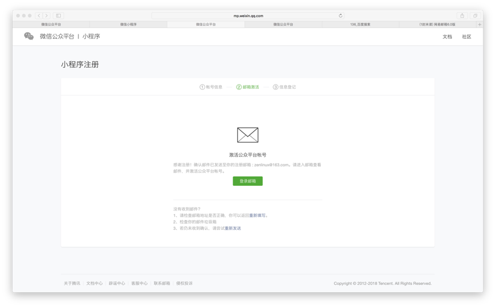The height and width of the screenshot is (306, 495).
Task: Click the envelope icon above the activation text
Action: click(x=248, y=135)
